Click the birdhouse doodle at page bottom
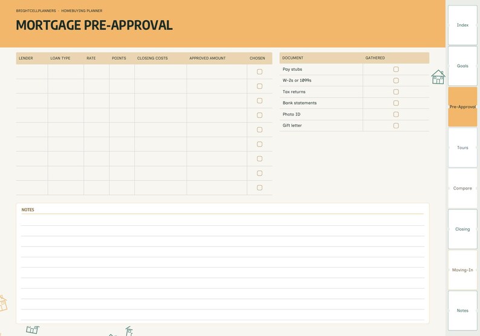This screenshot has height=336, width=480. [x=129, y=331]
